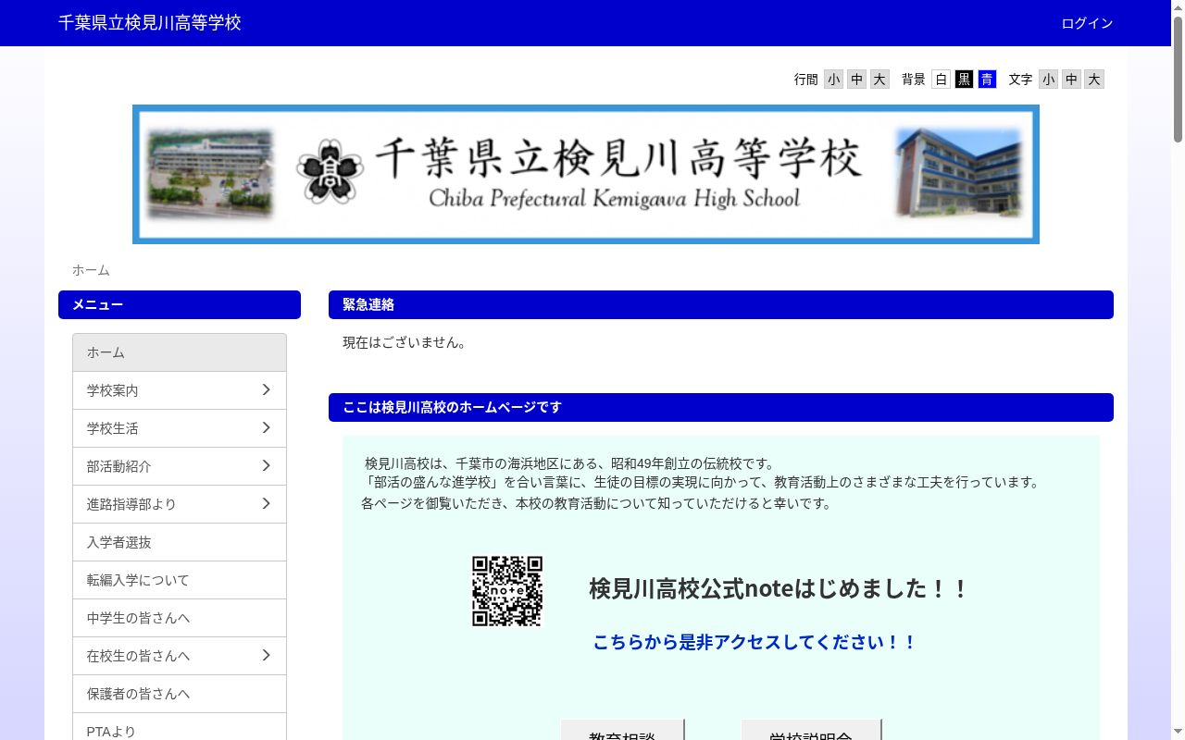
Task: Click the 検見川高校公式noteはじめました heading
Action: coord(779,588)
